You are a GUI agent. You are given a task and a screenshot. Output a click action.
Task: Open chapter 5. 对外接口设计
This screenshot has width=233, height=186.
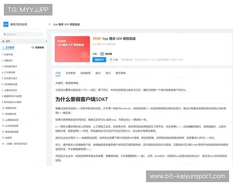9,78
